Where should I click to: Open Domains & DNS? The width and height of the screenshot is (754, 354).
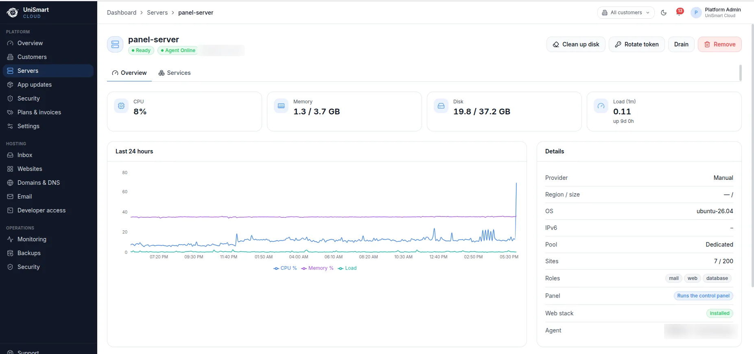48,183
